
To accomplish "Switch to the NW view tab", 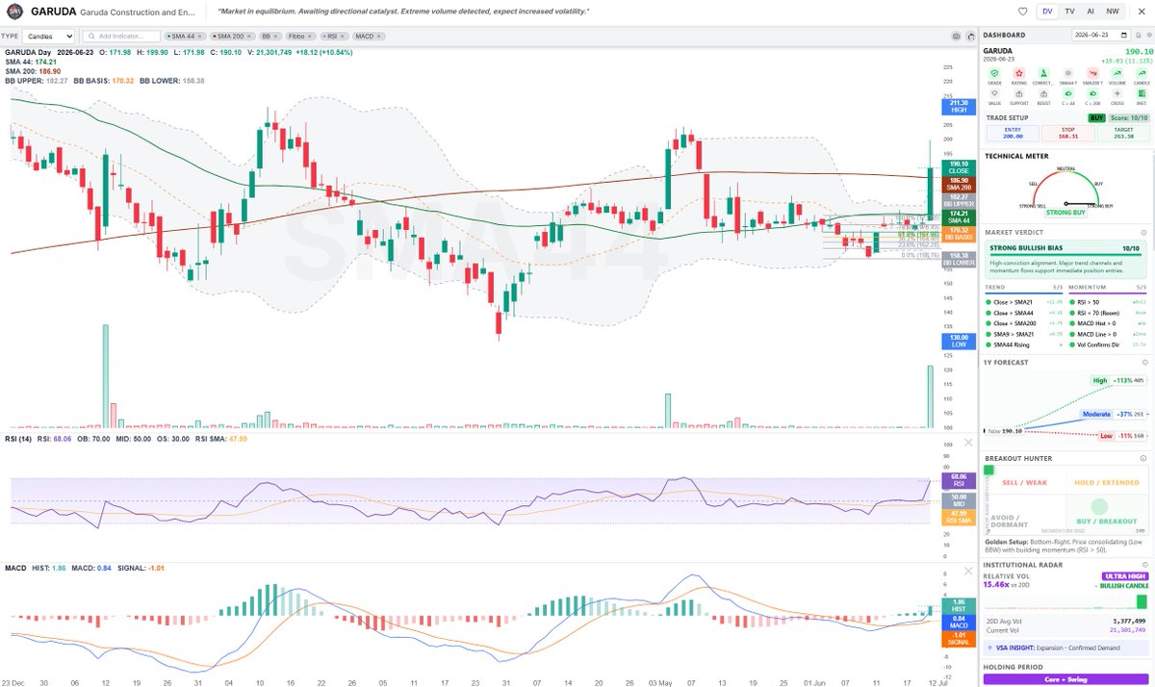I will (x=1113, y=12).
